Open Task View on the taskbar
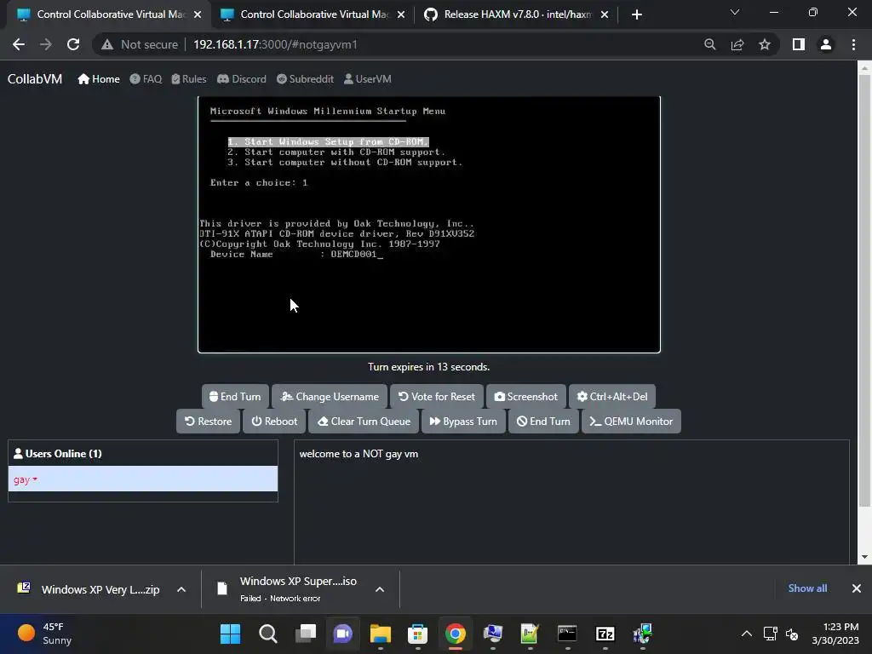872x654 pixels. pos(306,634)
